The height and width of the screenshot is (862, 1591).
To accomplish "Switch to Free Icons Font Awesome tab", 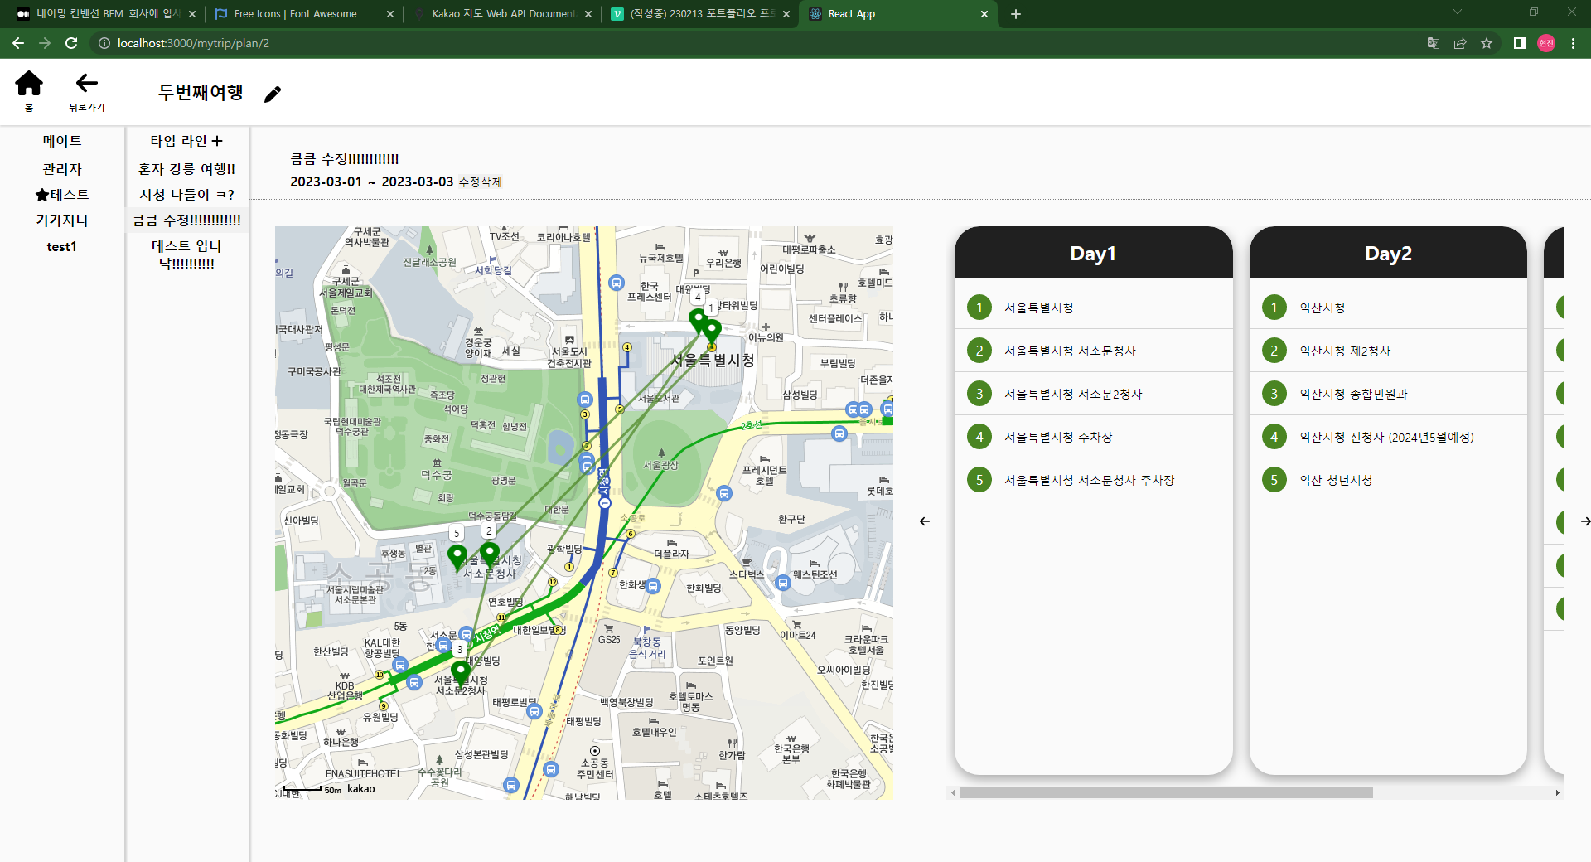I will (x=304, y=14).
